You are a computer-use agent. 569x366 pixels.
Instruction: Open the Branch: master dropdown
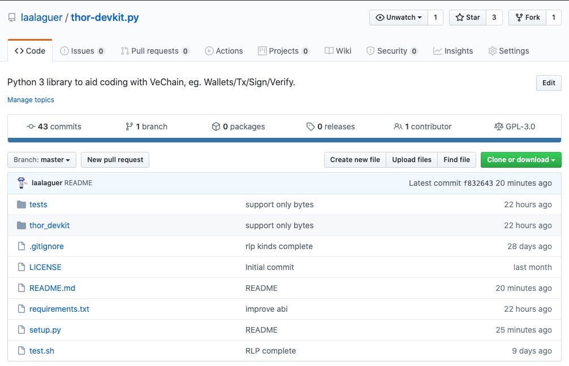tap(42, 160)
